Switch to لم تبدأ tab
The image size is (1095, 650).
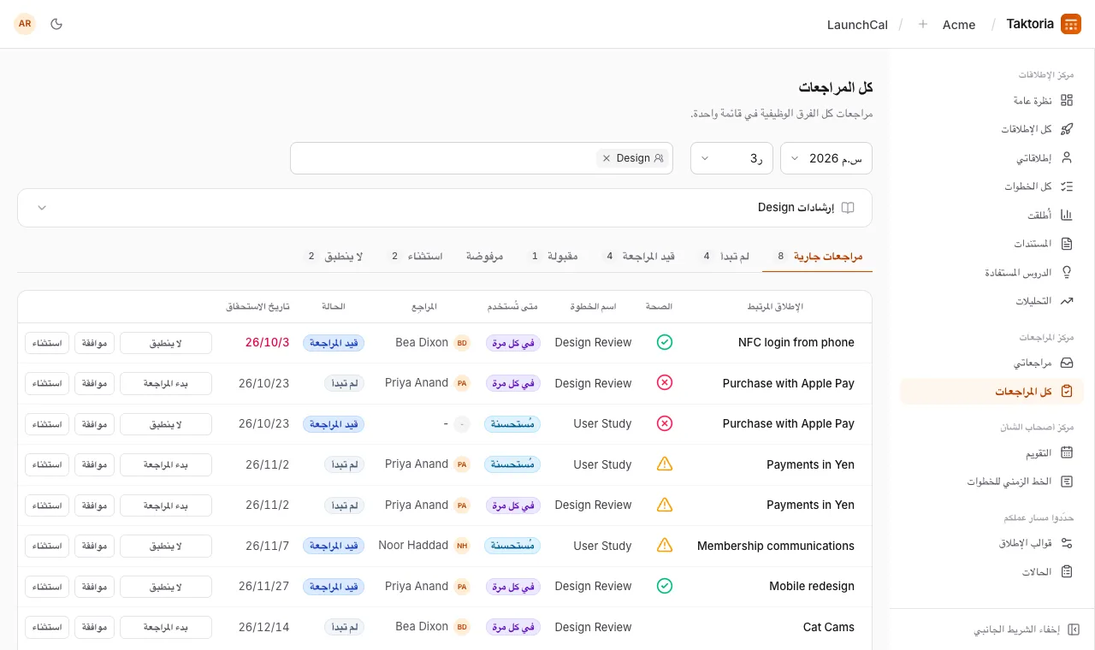coord(725,257)
